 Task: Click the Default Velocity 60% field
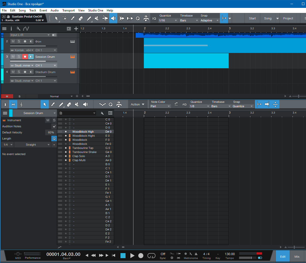pyautogui.click(x=51, y=132)
